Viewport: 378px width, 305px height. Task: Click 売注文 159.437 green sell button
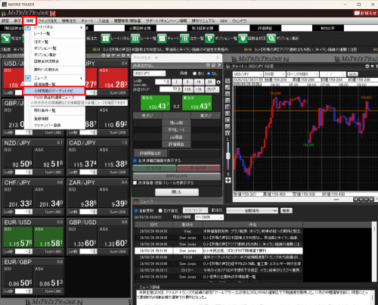click(x=155, y=103)
